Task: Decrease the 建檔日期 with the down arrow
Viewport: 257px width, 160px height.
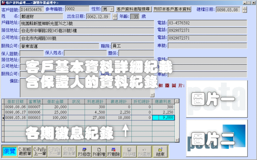Action: pyautogui.click(x=245, y=11)
